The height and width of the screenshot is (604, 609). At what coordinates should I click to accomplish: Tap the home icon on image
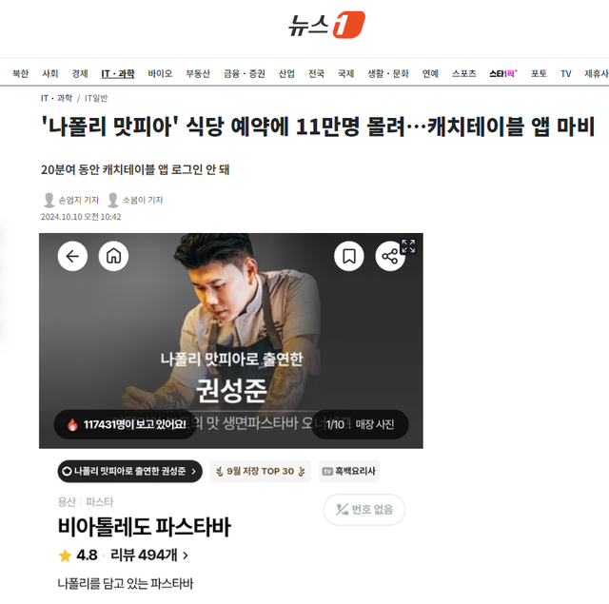click(113, 256)
